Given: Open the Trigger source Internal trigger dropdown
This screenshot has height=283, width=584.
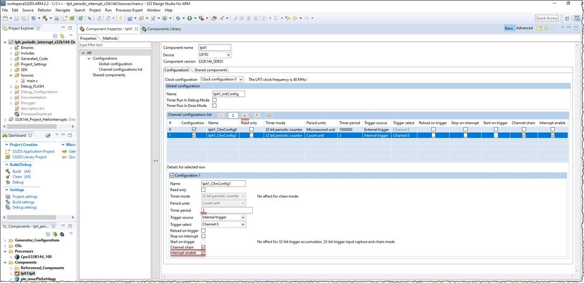Looking at the screenshot, I should 223,218.
